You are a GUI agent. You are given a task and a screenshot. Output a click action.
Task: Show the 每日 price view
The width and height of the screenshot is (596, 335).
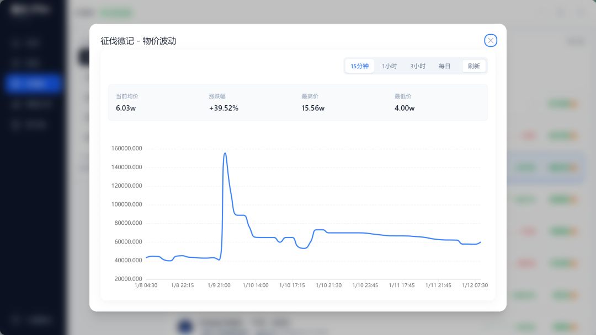[x=444, y=66]
